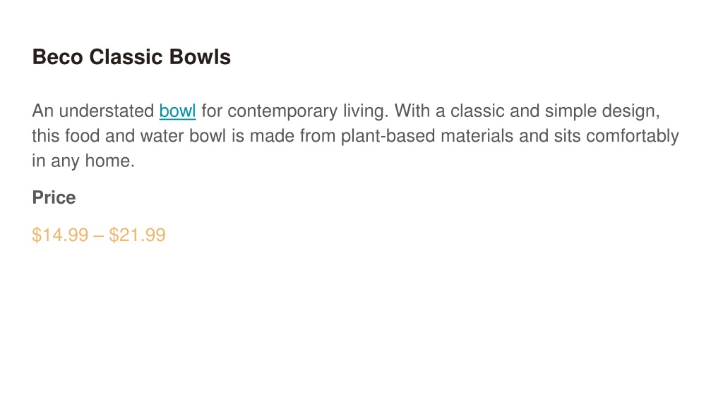Click the word "Bowls" in the title
Viewport: 723px width, 406px height.
pos(200,57)
